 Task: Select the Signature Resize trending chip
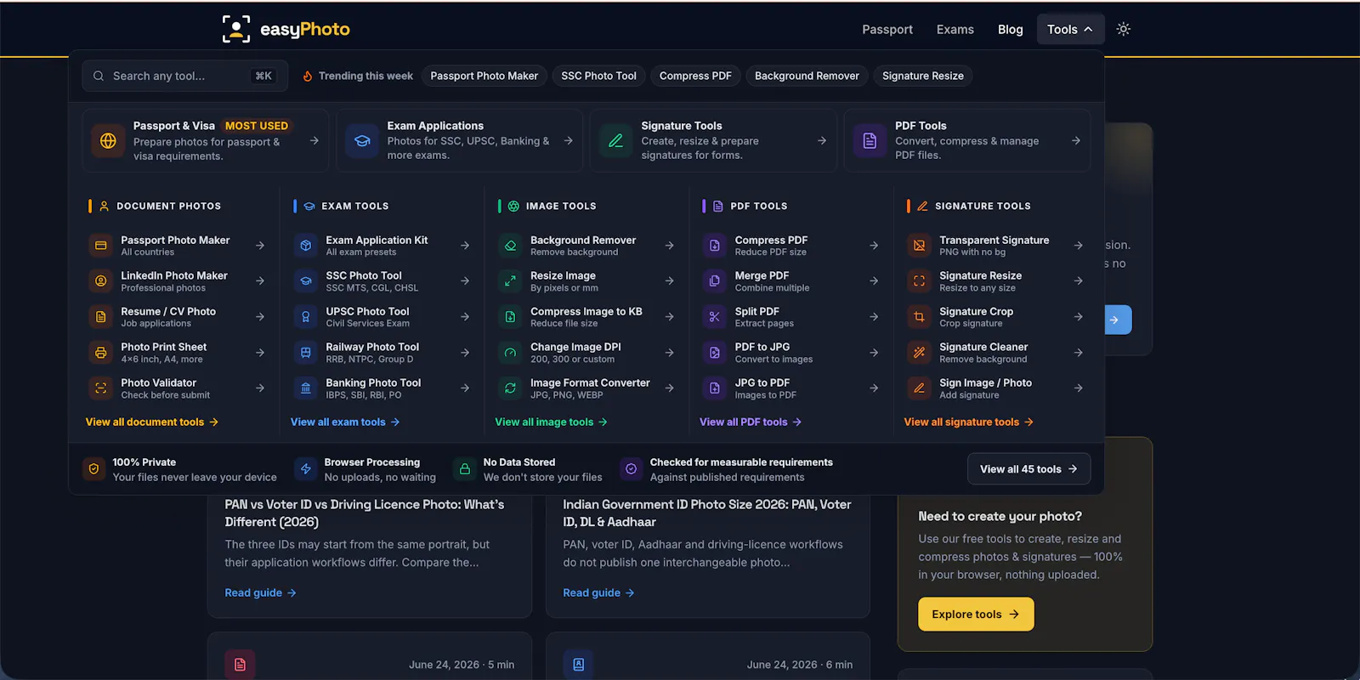[x=923, y=76]
